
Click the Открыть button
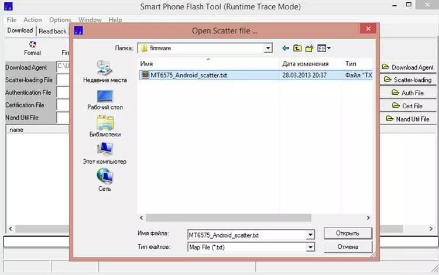click(x=348, y=233)
